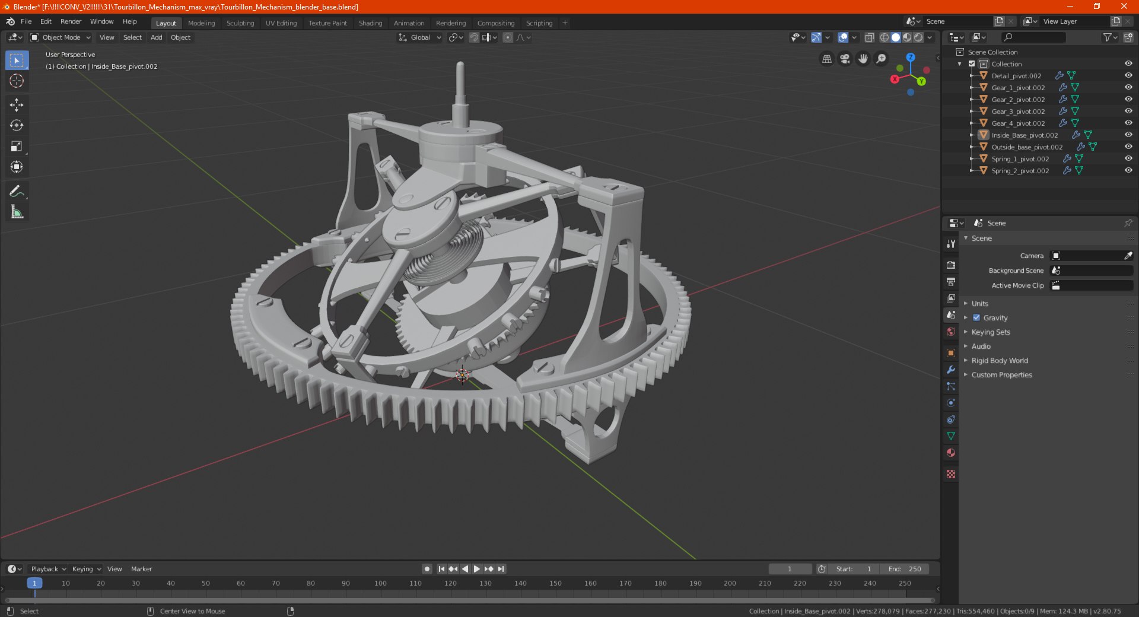1139x617 pixels.
Task: Open the Playback dropdown in timeline
Action: pos(48,569)
